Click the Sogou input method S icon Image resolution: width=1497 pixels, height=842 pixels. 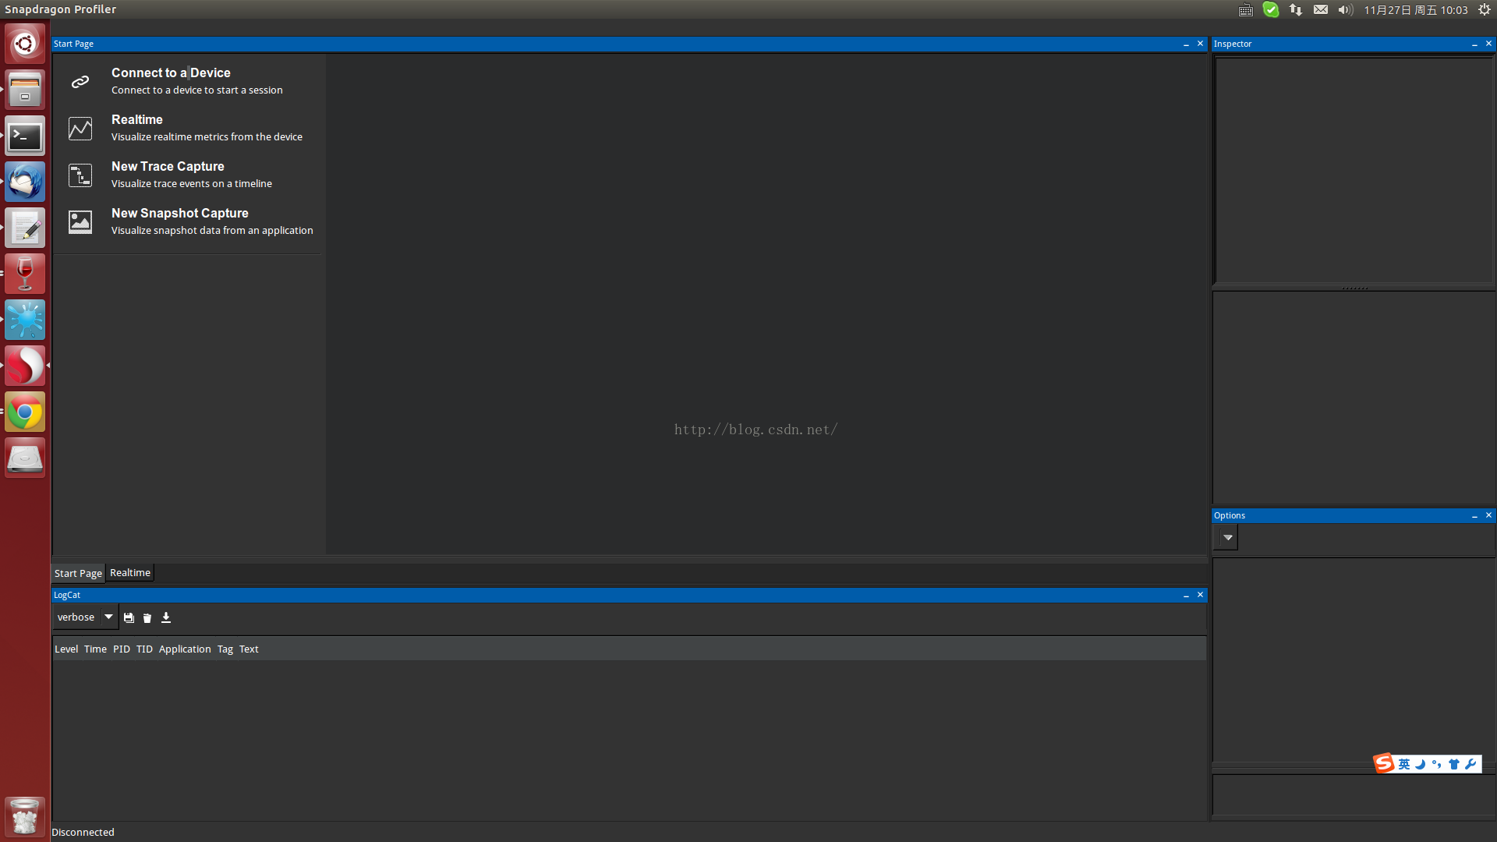tap(1384, 763)
